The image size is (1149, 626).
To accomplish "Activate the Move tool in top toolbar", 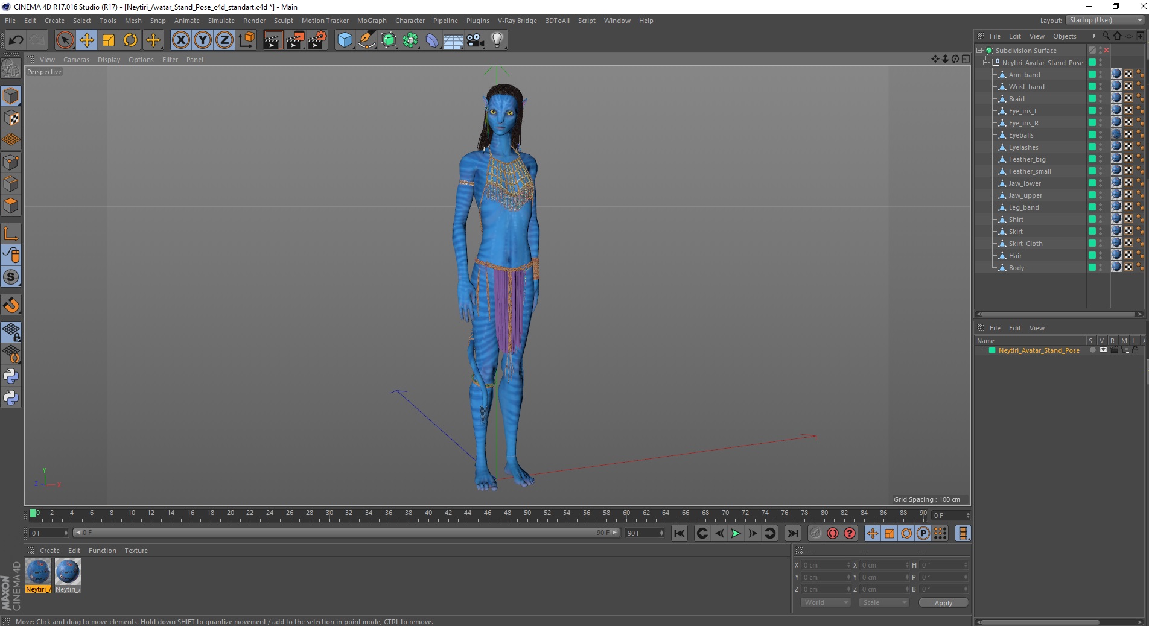I will (x=86, y=40).
